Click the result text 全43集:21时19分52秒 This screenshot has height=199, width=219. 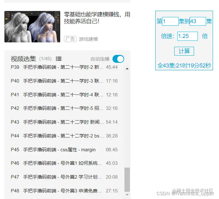(x=184, y=65)
